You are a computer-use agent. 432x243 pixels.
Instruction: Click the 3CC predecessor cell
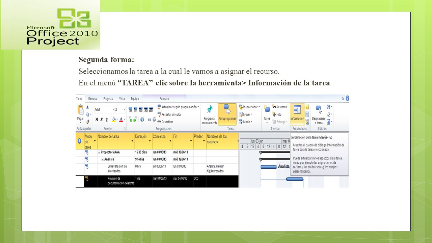(x=199, y=181)
